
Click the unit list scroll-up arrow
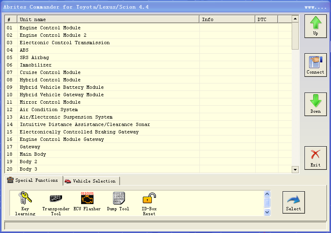click(295, 19)
